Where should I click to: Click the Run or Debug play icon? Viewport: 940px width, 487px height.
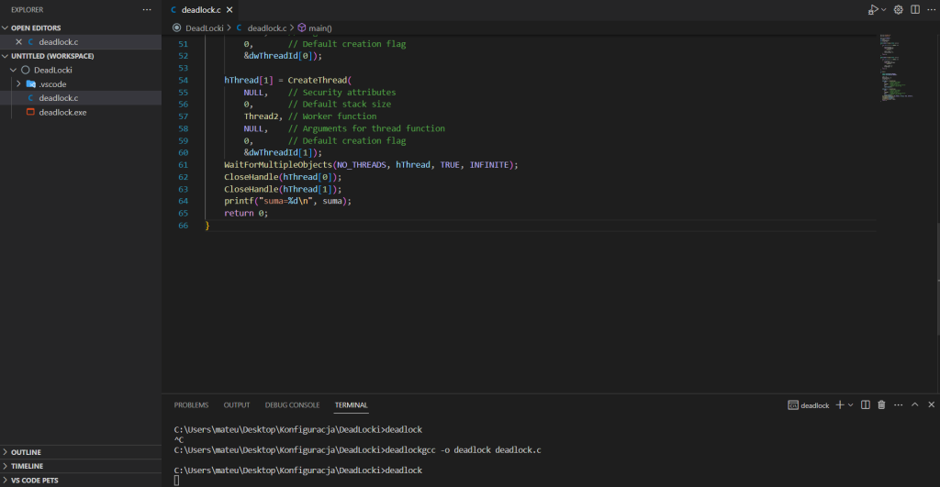tap(872, 9)
